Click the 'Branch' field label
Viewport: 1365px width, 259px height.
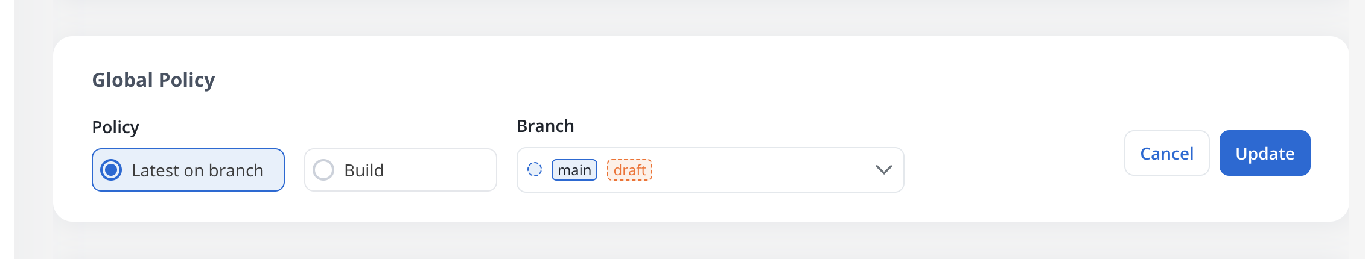coord(546,126)
